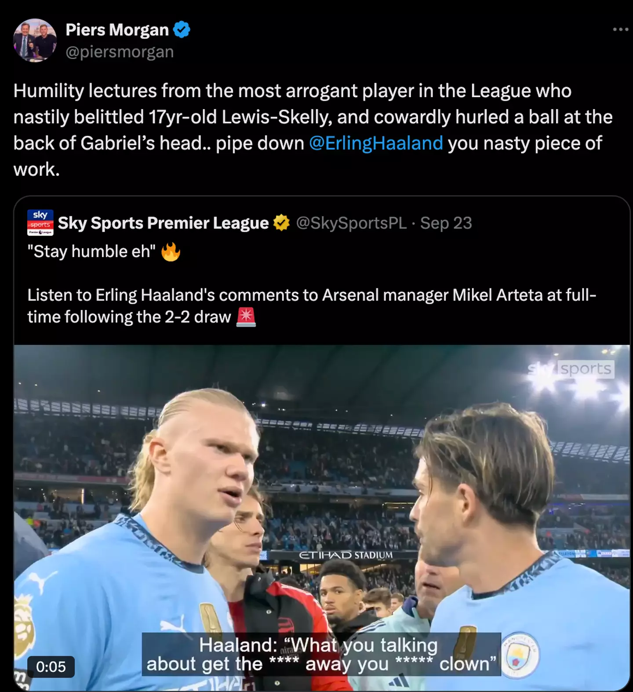Image resolution: width=633 pixels, height=692 pixels.
Task: Open Sky Sports Premier League account name
Action: click(163, 223)
